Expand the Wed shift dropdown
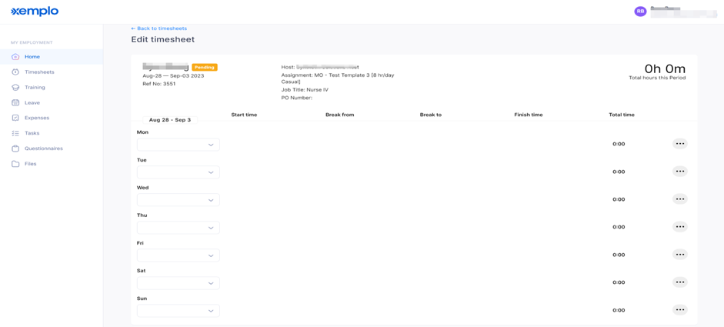The width and height of the screenshot is (724, 327). coord(178,200)
